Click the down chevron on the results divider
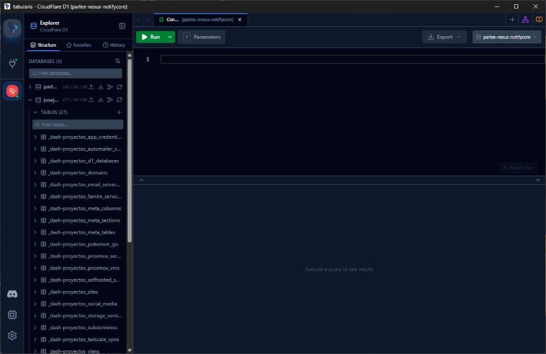Screen dimensions: 546x354 pos(538,180)
